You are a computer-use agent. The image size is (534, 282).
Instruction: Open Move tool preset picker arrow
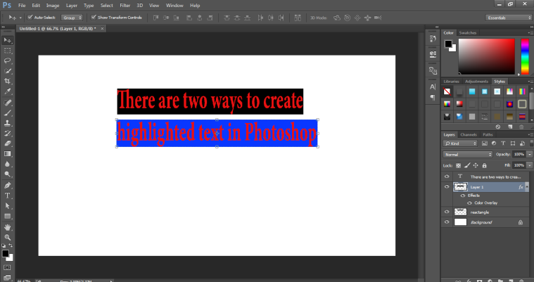tap(20, 18)
